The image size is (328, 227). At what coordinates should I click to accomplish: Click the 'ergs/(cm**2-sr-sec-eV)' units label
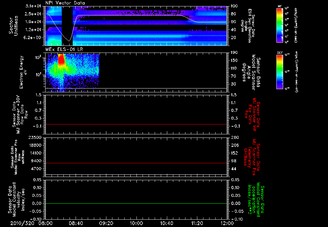(x=297, y=71)
